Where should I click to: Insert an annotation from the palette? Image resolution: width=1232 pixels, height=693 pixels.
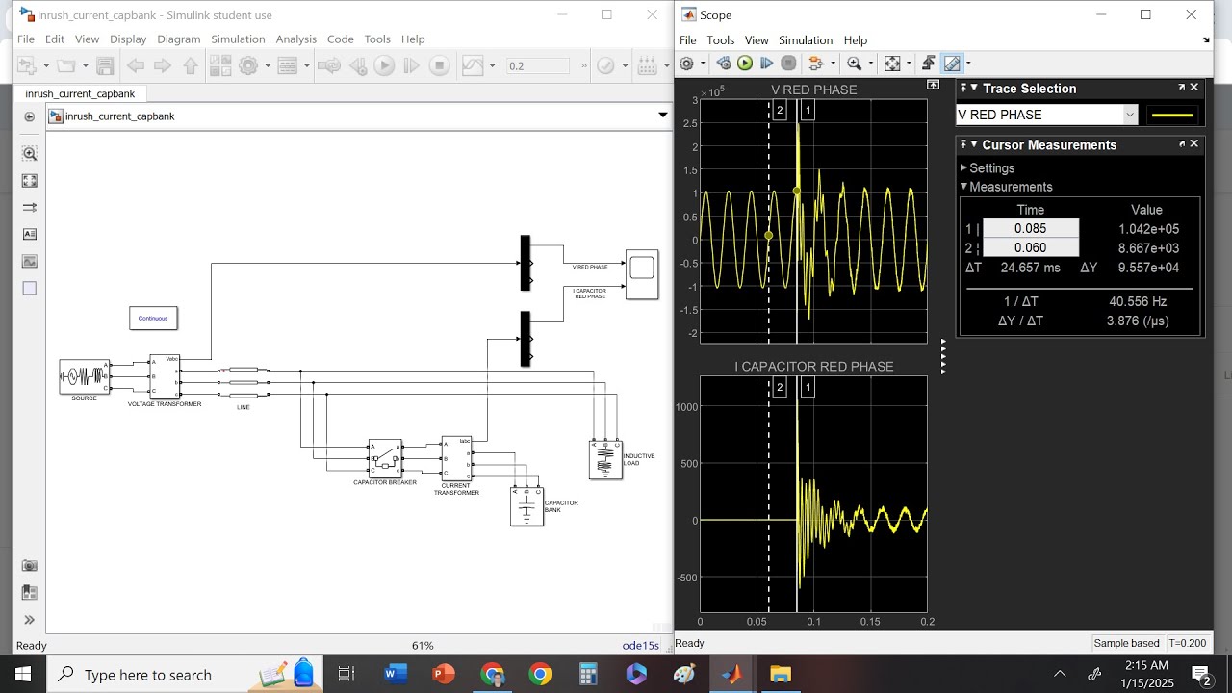pos(29,234)
